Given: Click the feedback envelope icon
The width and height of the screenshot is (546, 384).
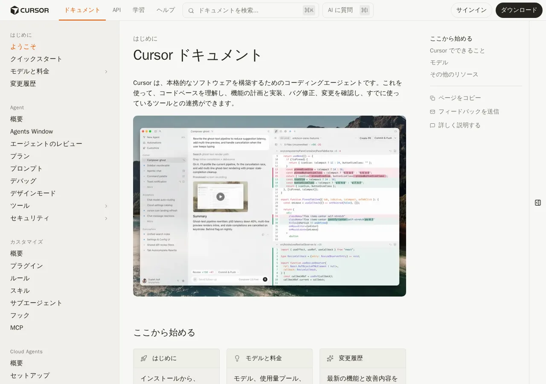Looking at the screenshot, I should 433,112.
